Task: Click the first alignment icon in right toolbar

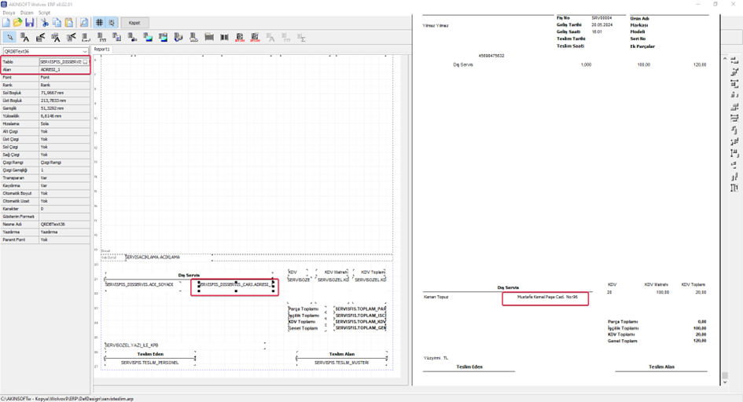Action: [x=734, y=60]
